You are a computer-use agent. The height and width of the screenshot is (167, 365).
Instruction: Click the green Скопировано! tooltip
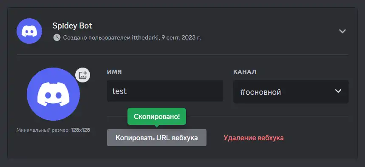[x=157, y=116]
